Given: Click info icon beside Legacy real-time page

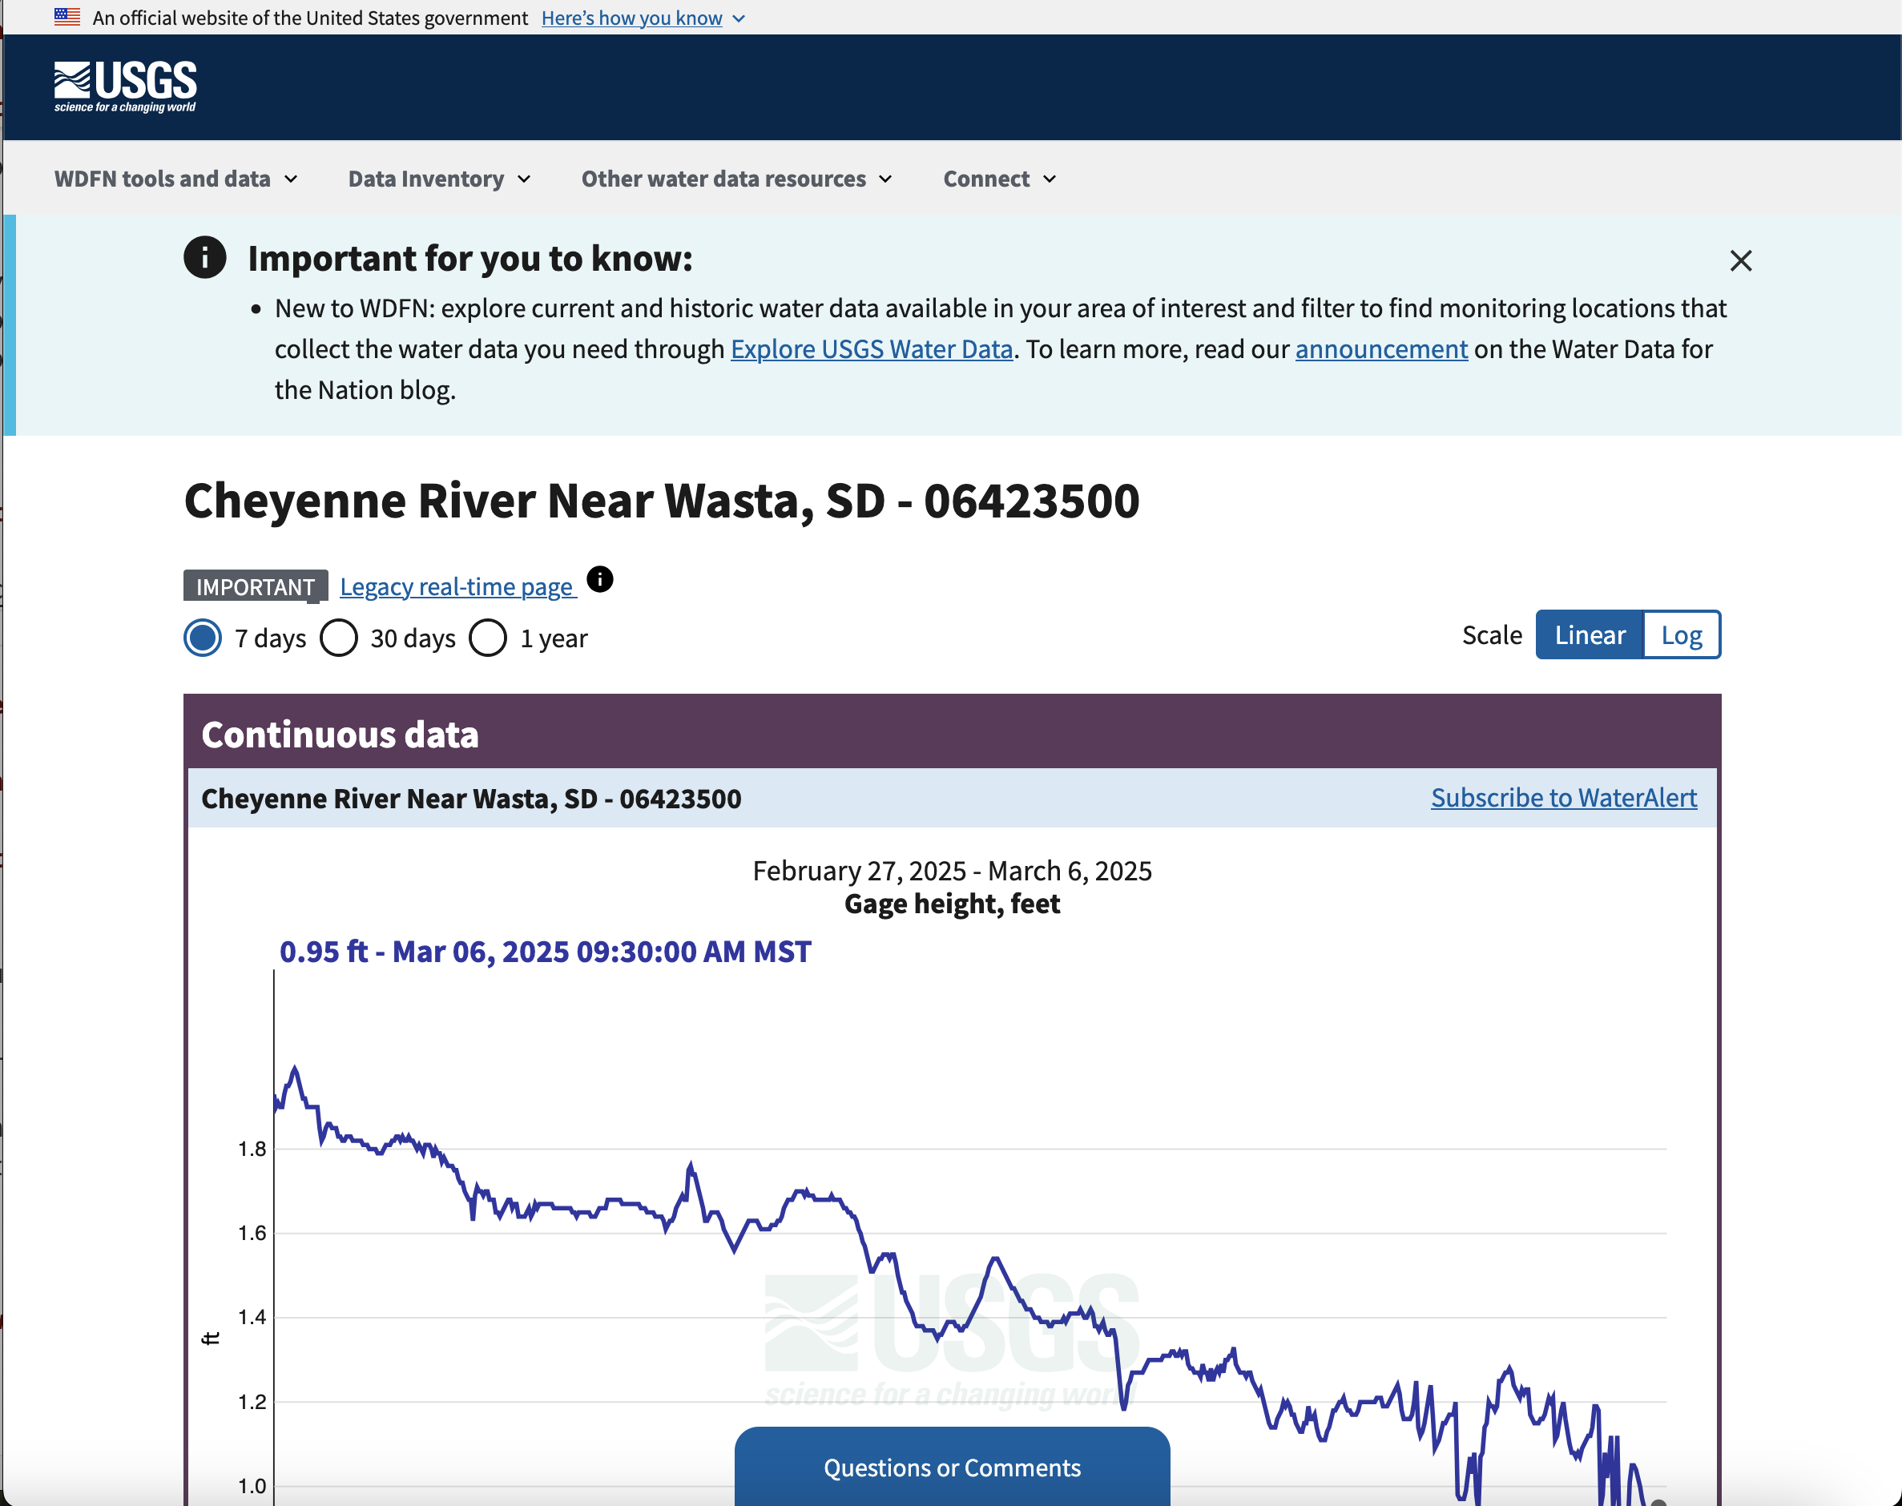Looking at the screenshot, I should [599, 579].
